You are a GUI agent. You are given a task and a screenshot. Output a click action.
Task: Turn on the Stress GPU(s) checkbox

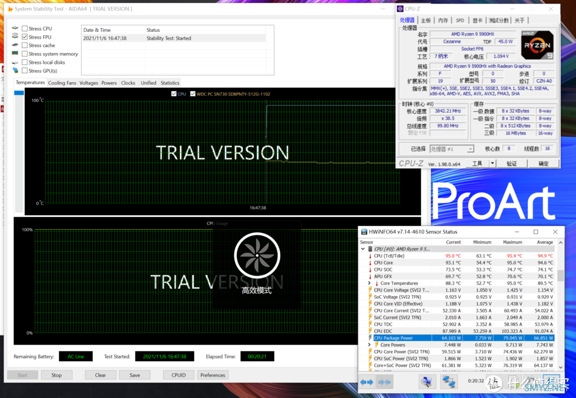pos(25,70)
